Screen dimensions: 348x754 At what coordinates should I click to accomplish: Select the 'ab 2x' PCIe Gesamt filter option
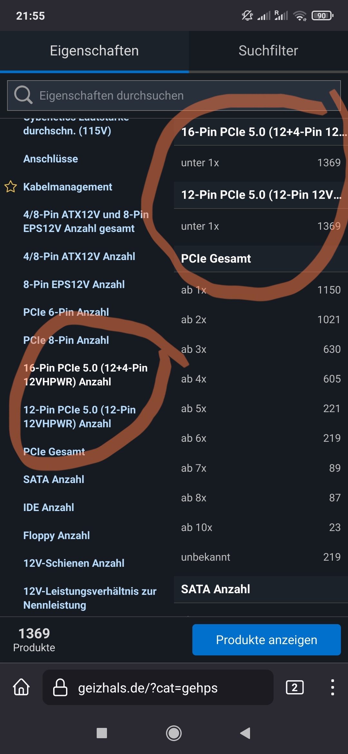click(260, 320)
